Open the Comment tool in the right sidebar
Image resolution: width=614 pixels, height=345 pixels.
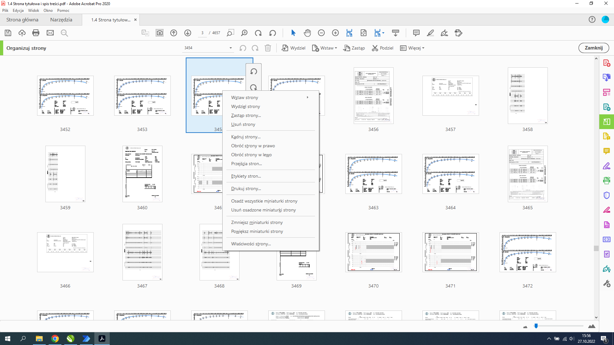tap(607, 151)
